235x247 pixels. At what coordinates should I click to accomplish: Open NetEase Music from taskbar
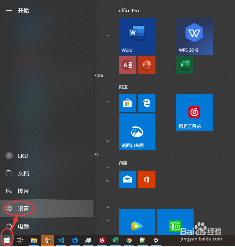click(102, 240)
